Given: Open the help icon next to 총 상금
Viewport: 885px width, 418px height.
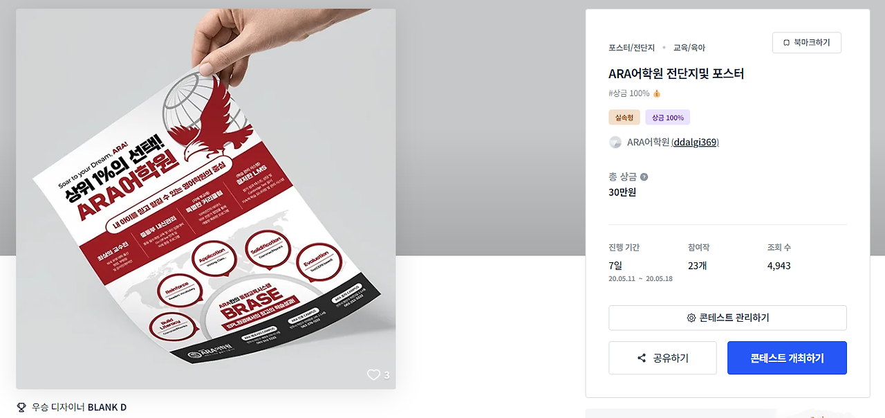Looking at the screenshot, I should (x=644, y=177).
